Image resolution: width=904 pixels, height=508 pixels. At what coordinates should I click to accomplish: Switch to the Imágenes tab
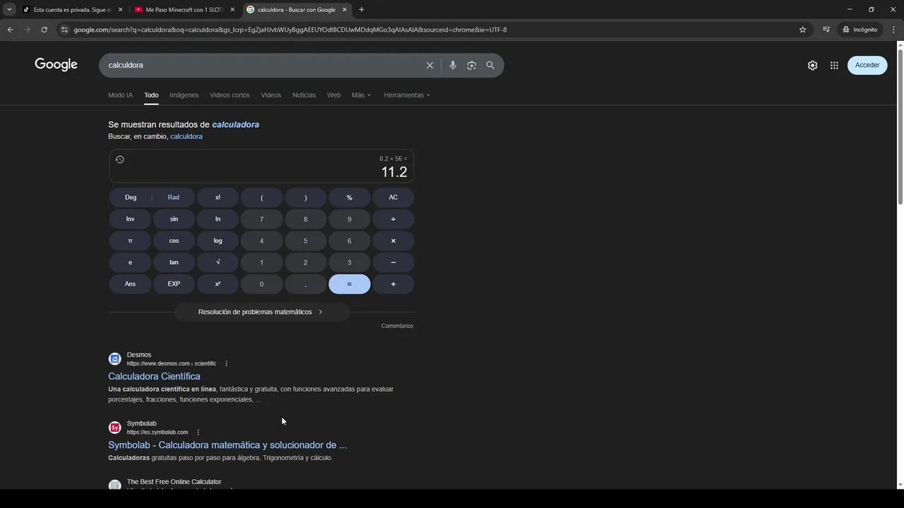point(184,95)
